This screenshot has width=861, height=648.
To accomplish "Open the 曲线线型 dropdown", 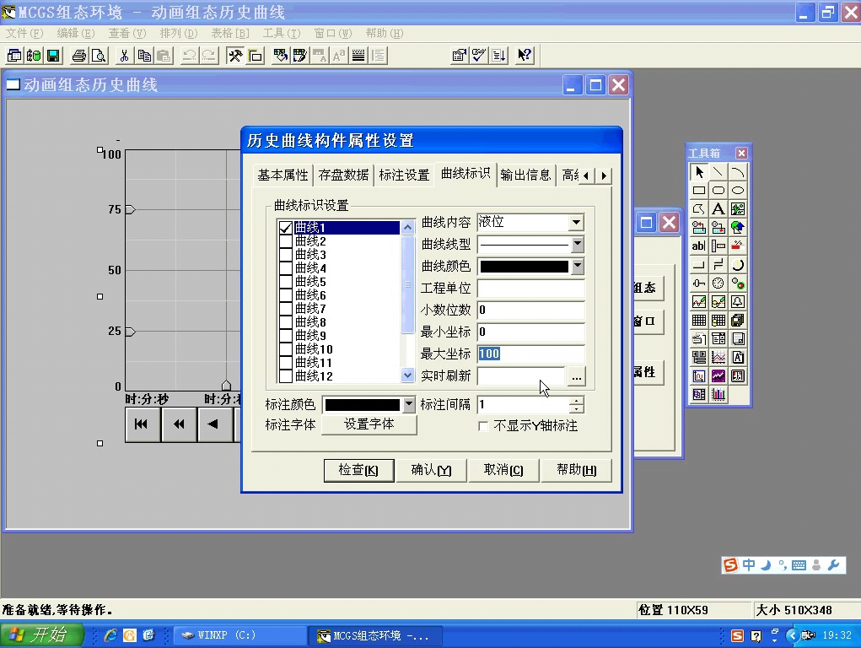I will (578, 244).
